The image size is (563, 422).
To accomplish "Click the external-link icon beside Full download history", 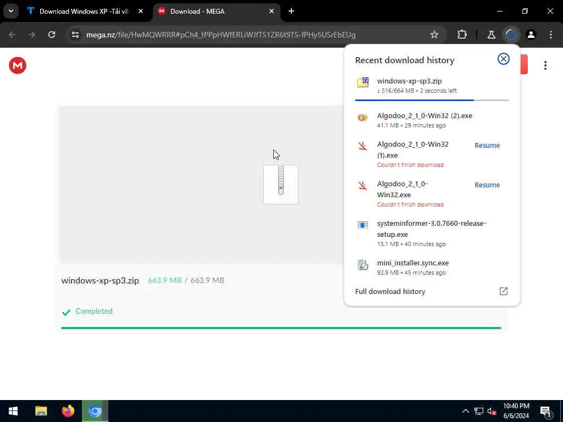I will [504, 291].
